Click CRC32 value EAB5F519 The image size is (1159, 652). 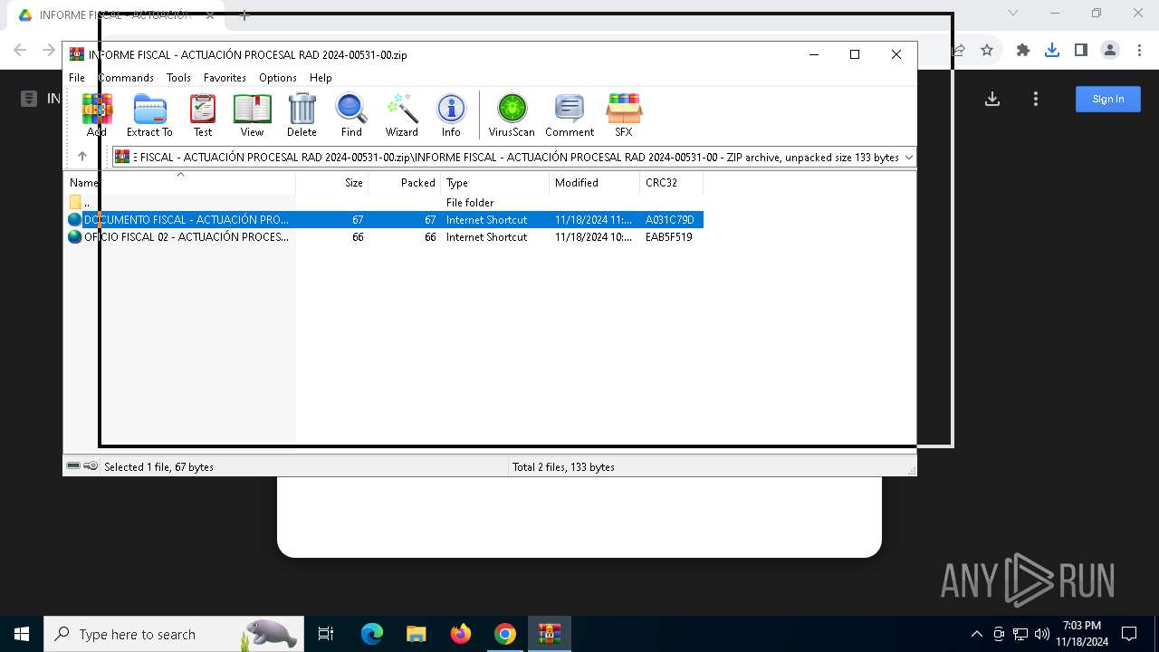669,236
